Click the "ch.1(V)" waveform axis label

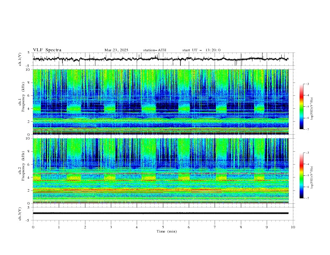[x=20, y=59]
